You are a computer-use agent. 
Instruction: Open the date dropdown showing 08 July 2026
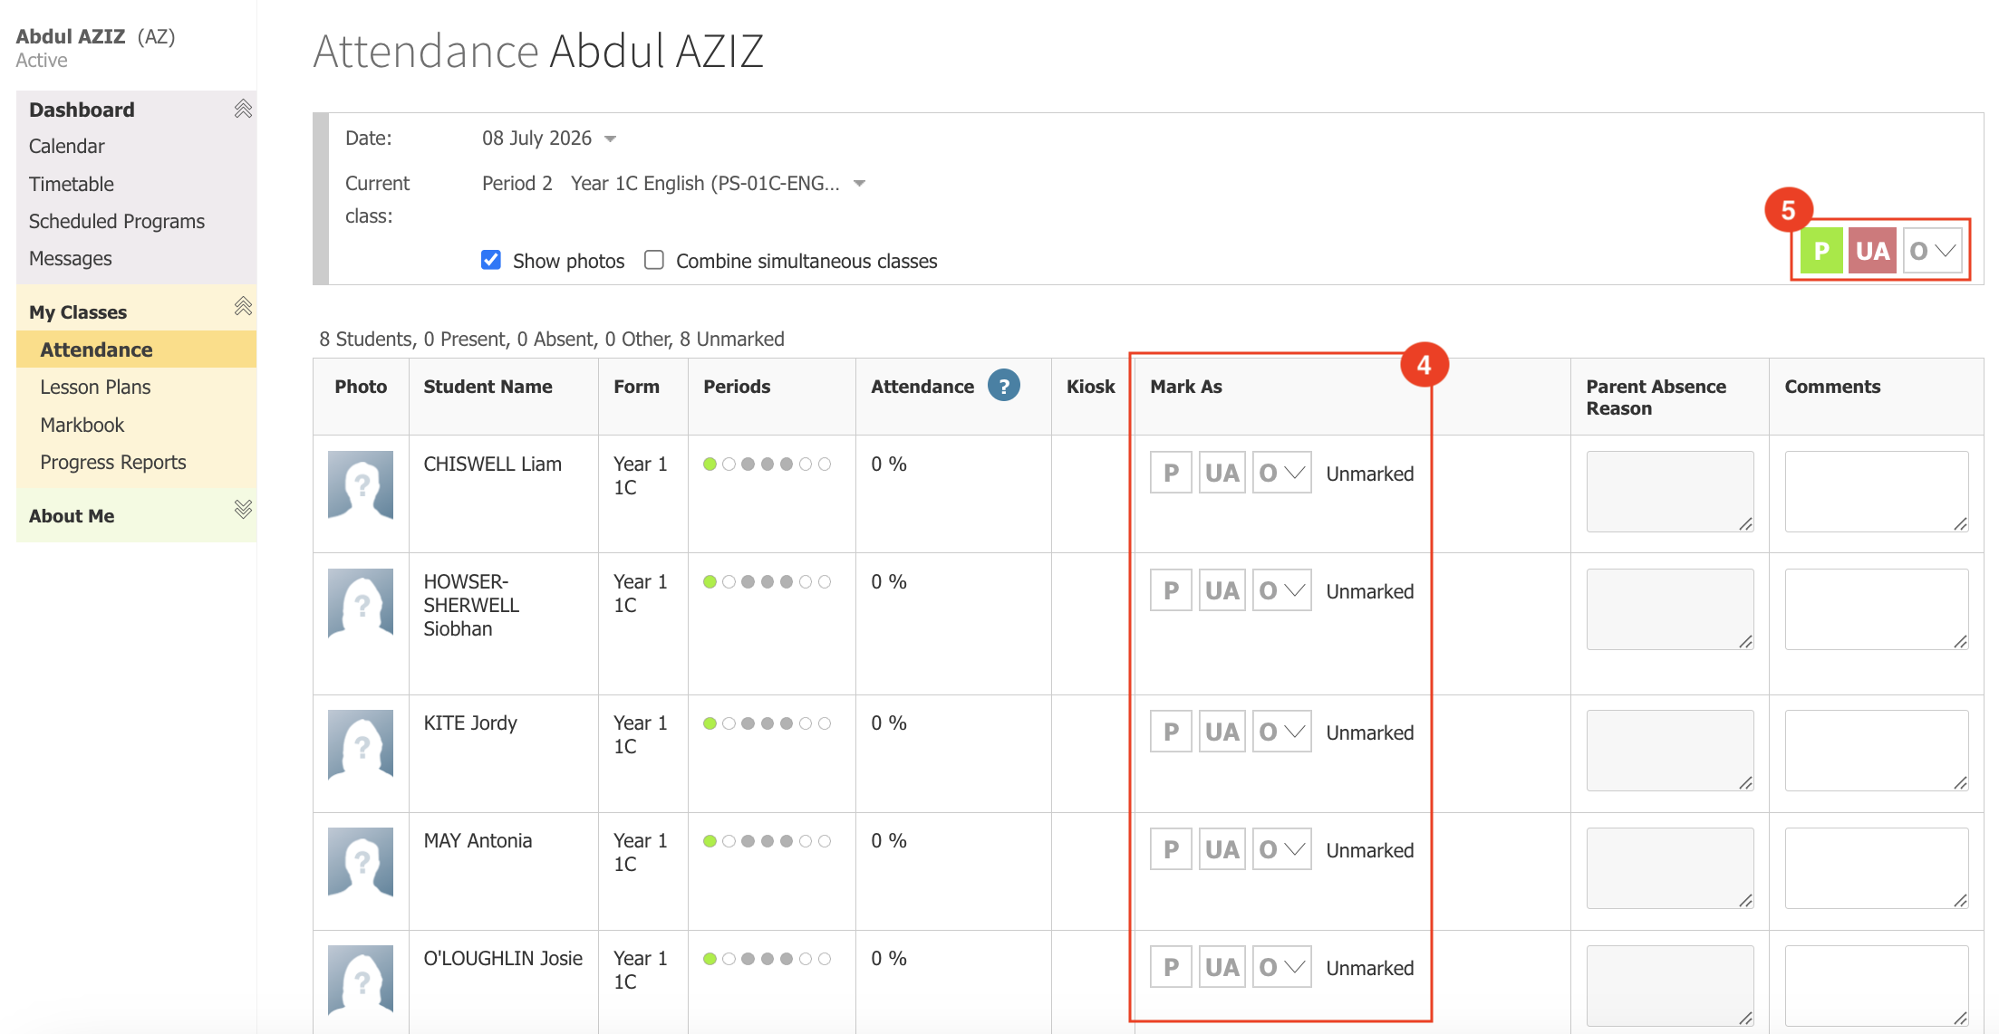pos(549,139)
